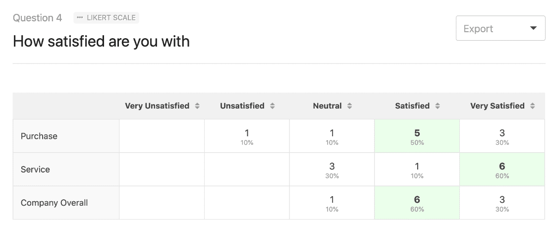
Task: Click the highlighted Purchase Satisfied cell
Action: click(x=417, y=136)
